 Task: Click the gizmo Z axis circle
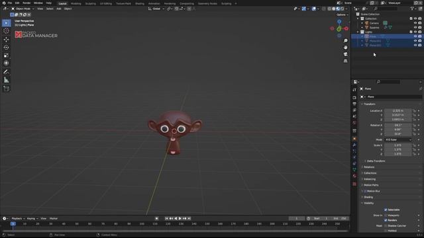339,22
